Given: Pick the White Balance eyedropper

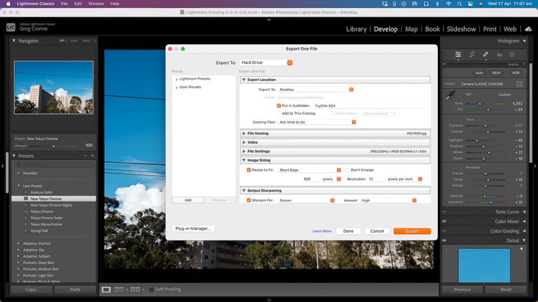Looking at the screenshot, I should [450, 96].
